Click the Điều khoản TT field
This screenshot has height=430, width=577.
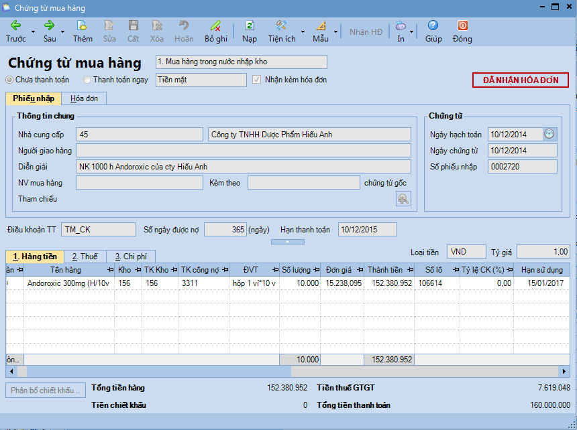point(98,230)
